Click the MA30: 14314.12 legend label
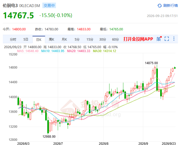179x145 pixels. click(x=104, y=51)
